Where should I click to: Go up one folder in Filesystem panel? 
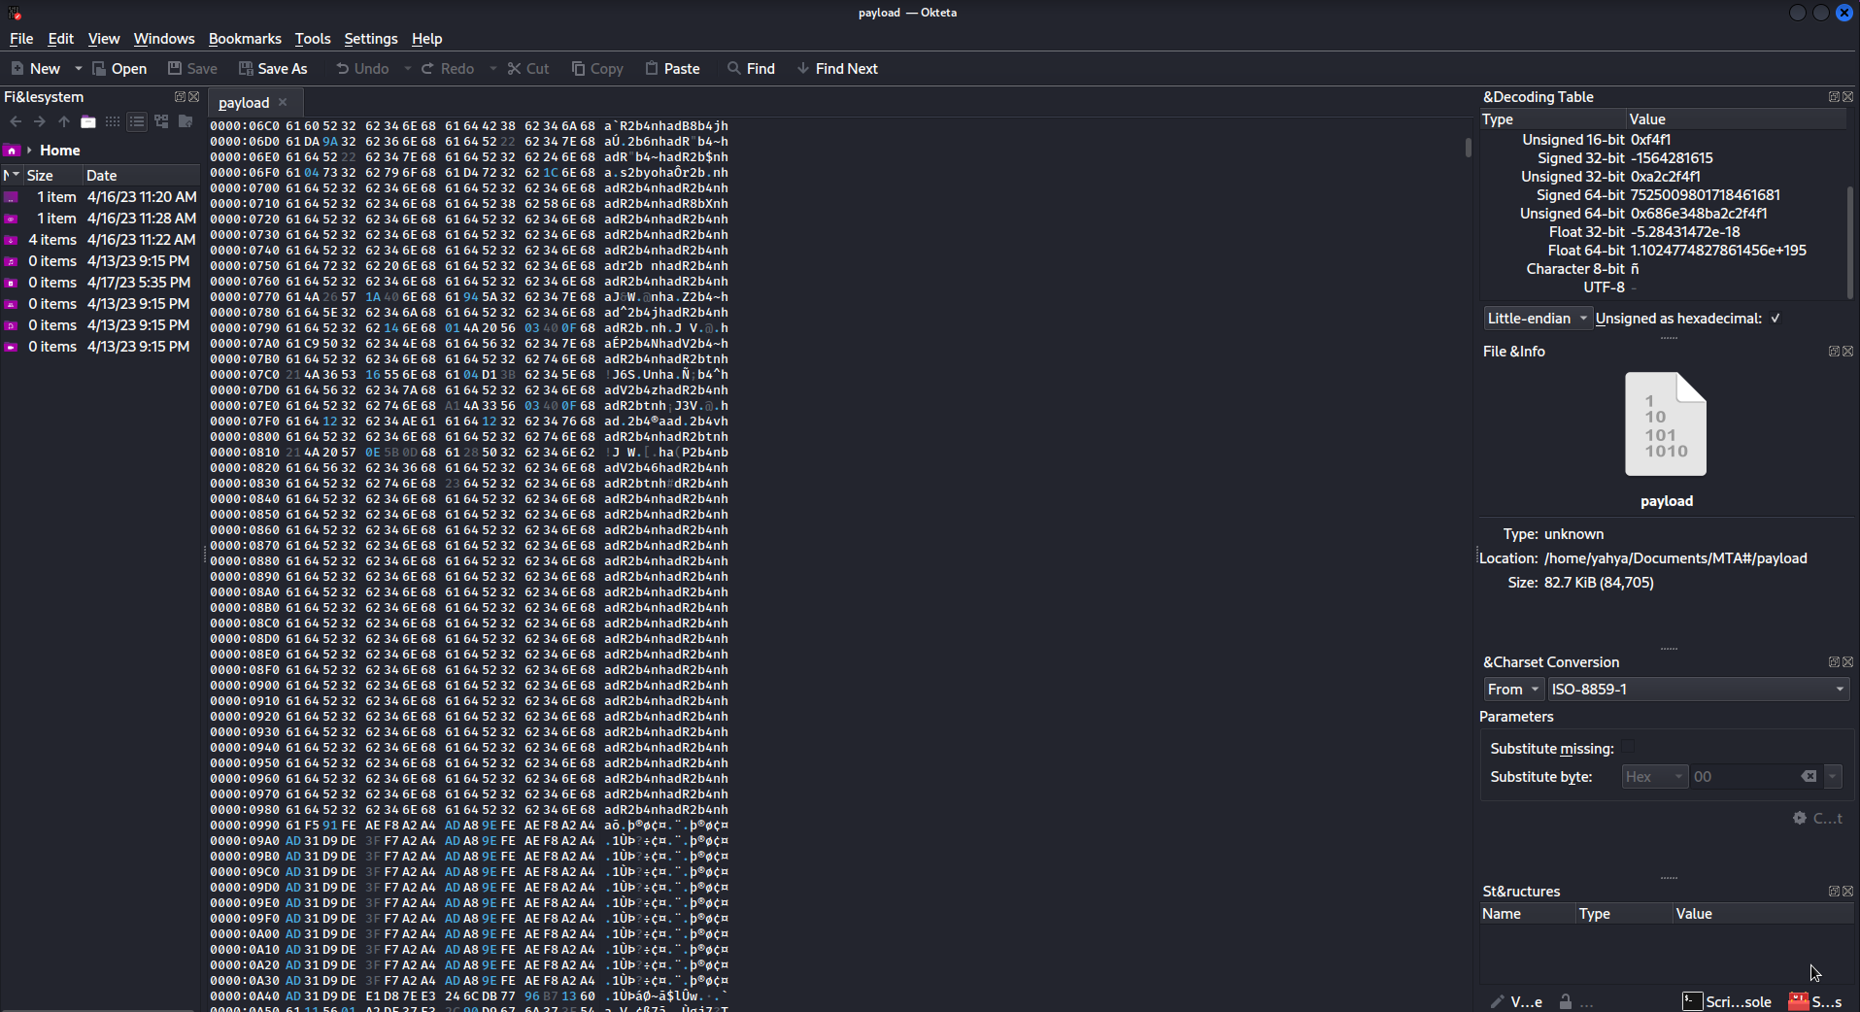(x=64, y=121)
